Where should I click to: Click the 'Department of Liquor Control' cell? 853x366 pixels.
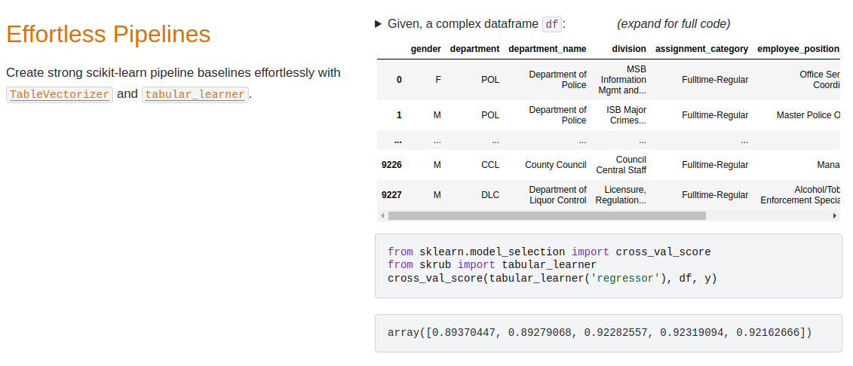point(557,195)
